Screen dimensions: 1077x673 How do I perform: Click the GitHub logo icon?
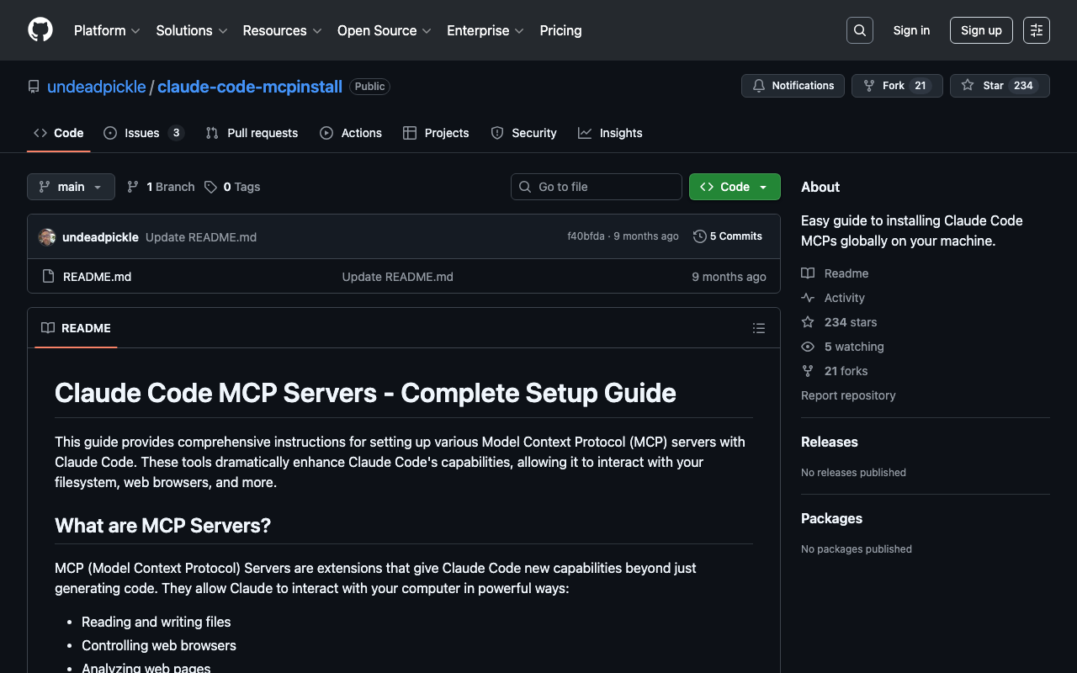coord(40,30)
